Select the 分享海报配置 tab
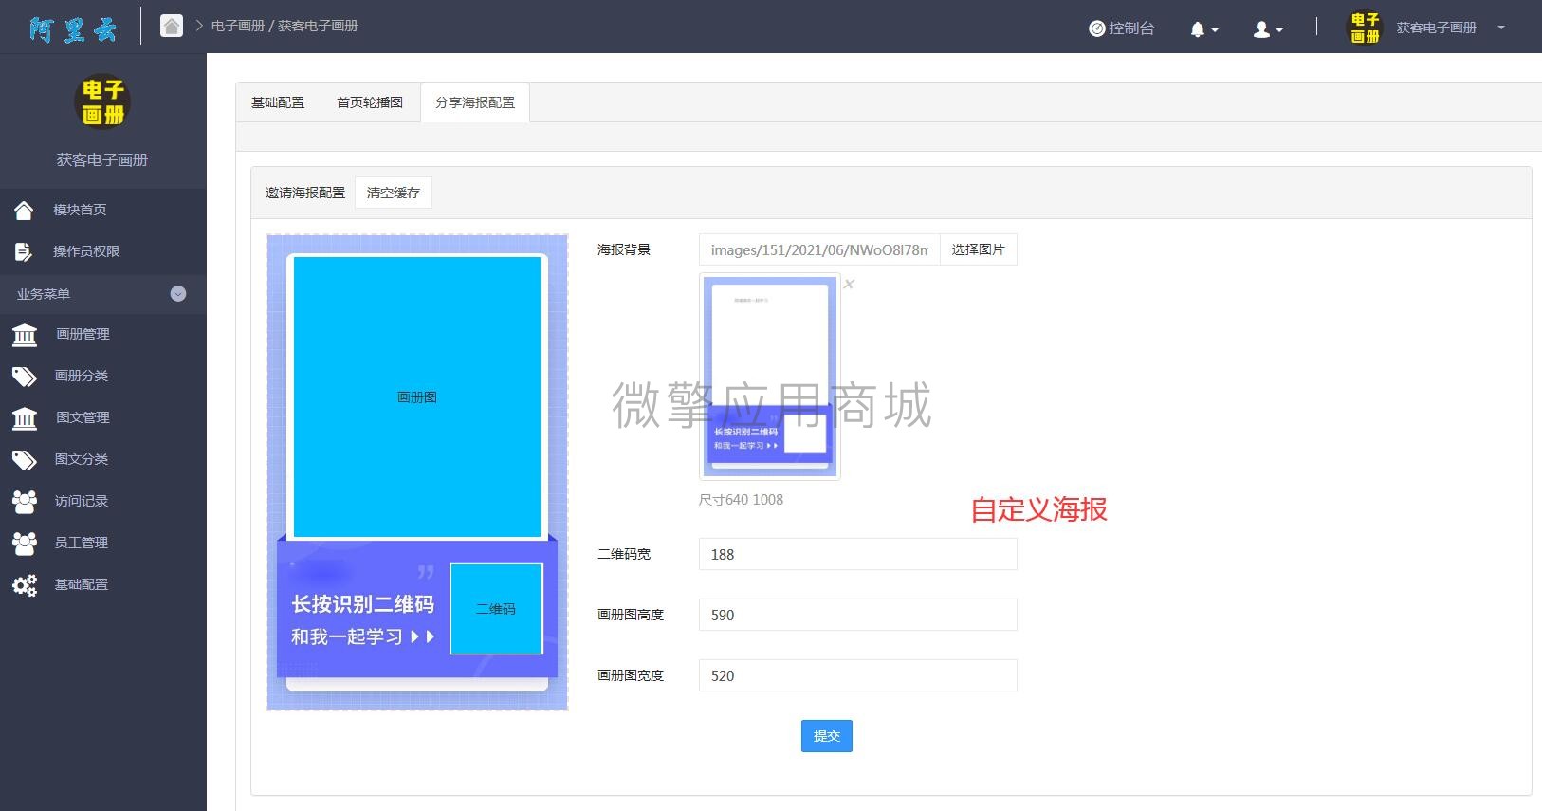The height and width of the screenshot is (811, 1542). pyautogui.click(x=475, y=102)
